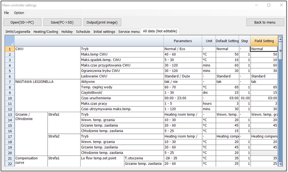
Task: Click the greyed Field Setting cell in row 16
Action: click(264, 131)
